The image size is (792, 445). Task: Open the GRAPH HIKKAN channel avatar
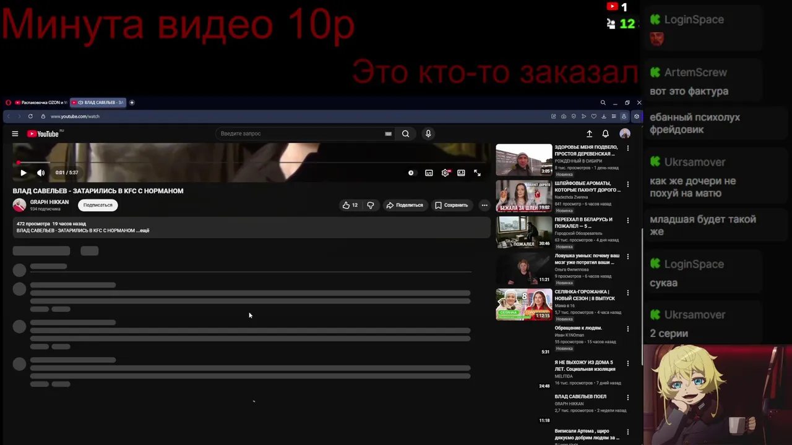tap(19, 205)
